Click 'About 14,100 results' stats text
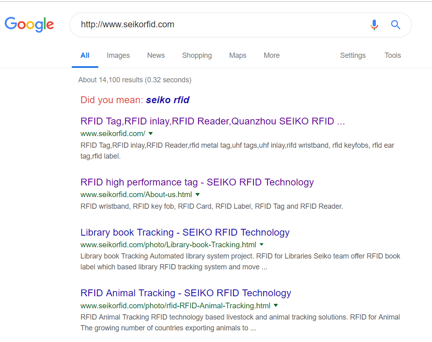 point(135,80)
